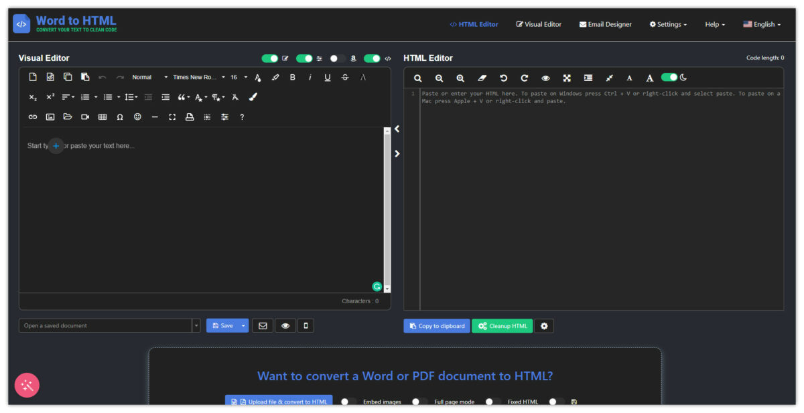Apply strikethrough formatting
Viewport: 804px width, 413px height.
[x=345, y=77]
